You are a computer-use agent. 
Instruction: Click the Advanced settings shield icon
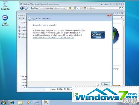pos(20,37)
